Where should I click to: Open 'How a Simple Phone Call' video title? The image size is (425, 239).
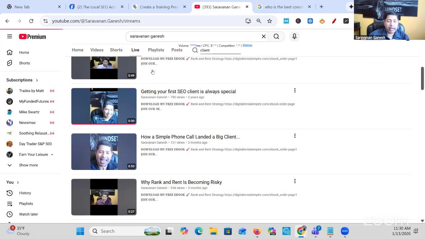pyautogui.click(x=190, y=137)
